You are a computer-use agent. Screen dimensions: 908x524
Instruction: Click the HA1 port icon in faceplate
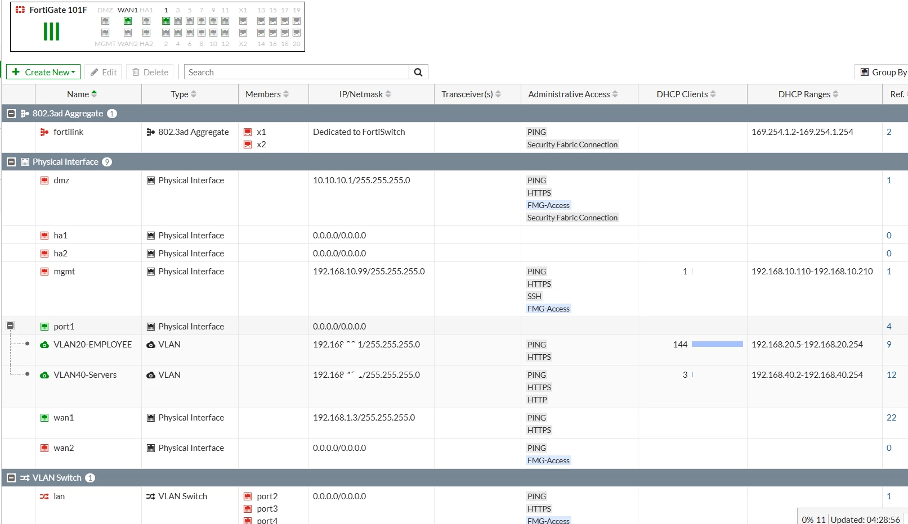point(146,21)
